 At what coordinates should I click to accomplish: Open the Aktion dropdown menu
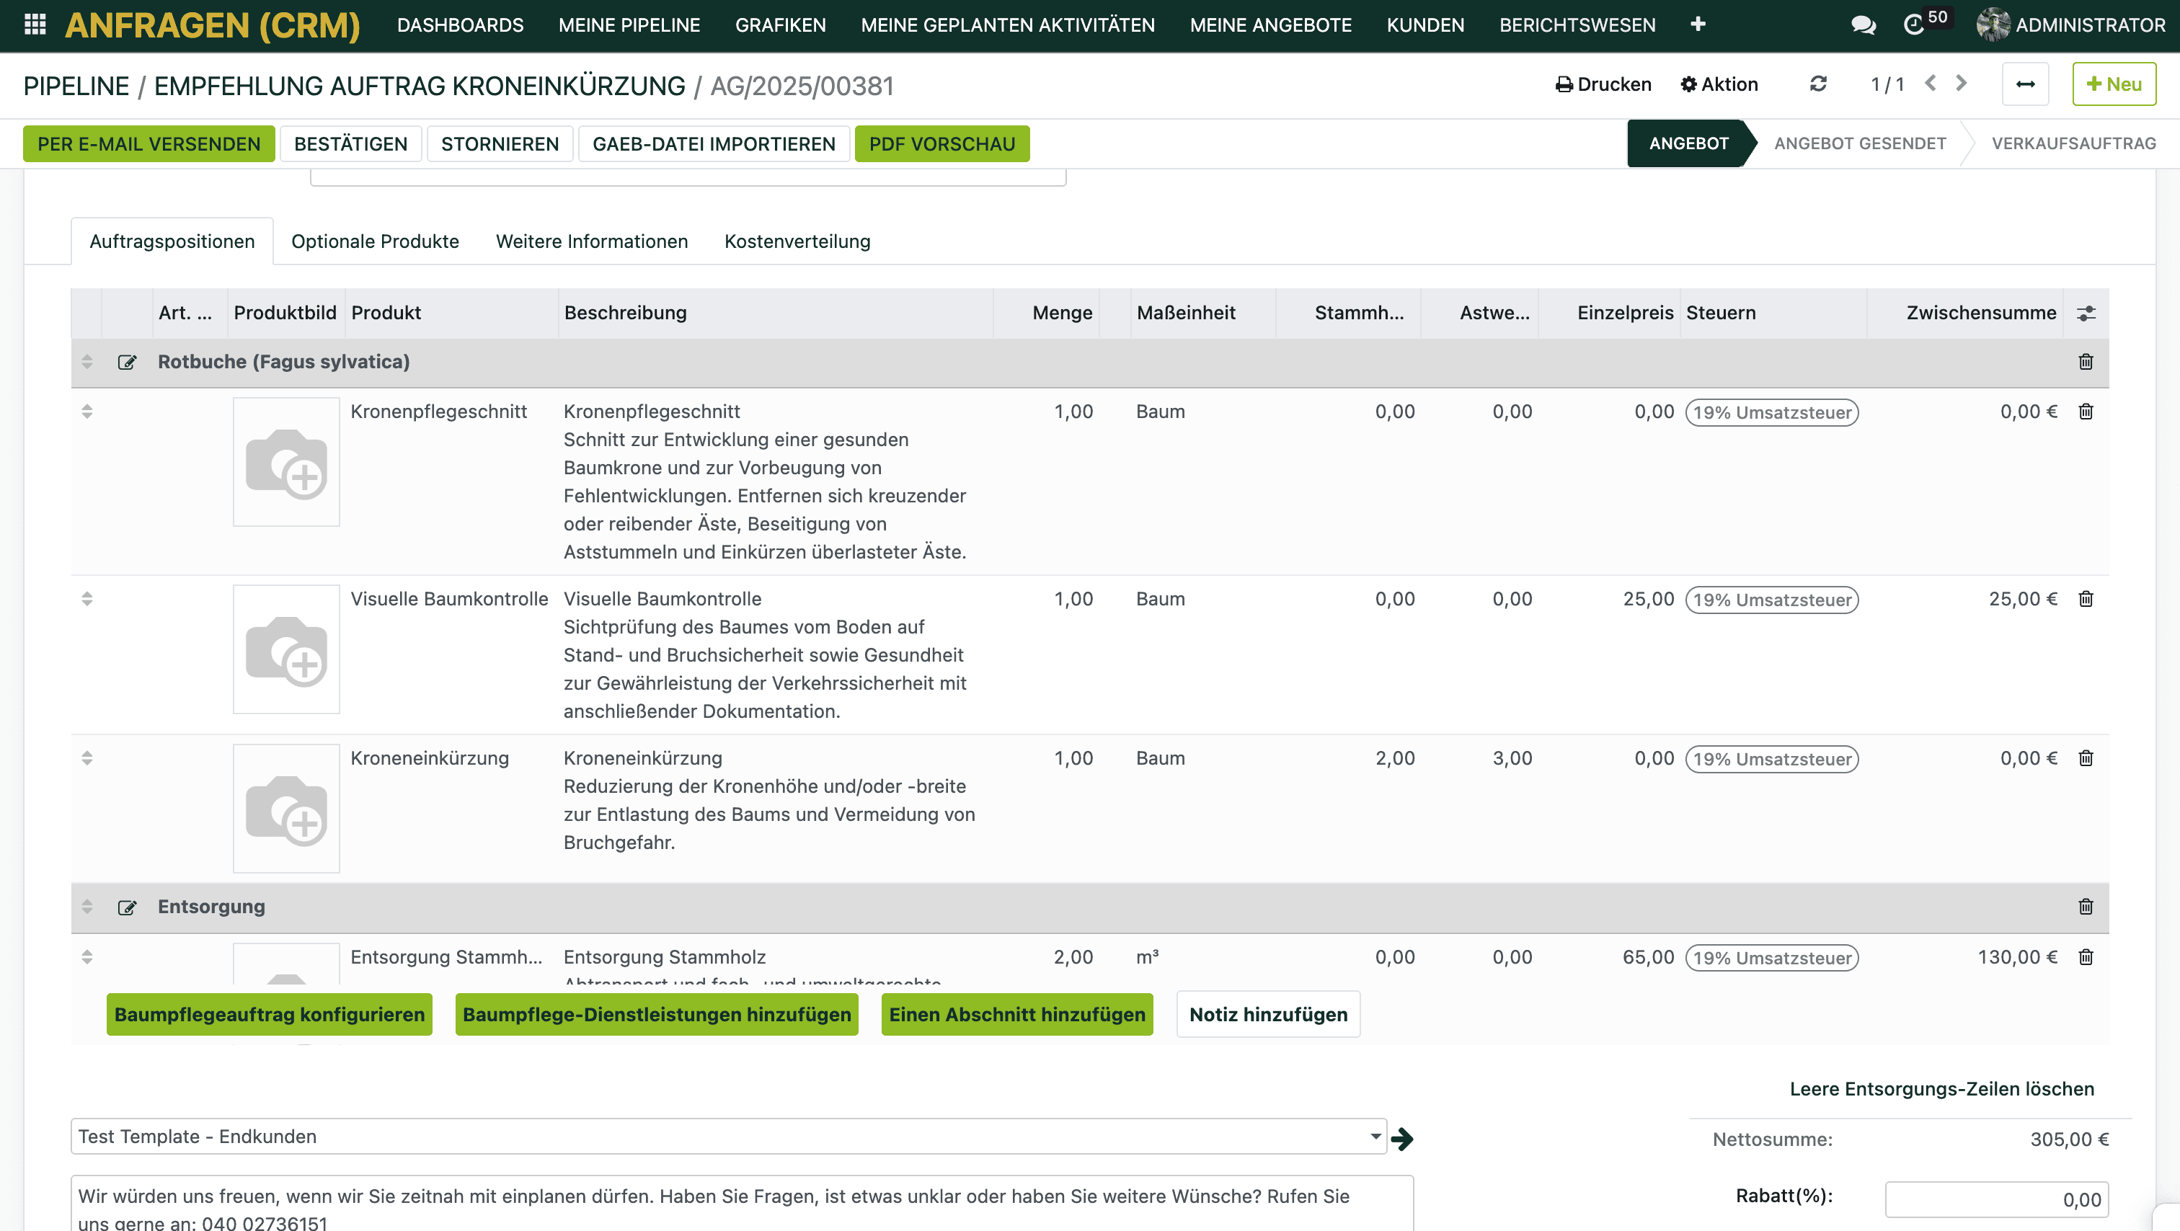point(1719,84)
